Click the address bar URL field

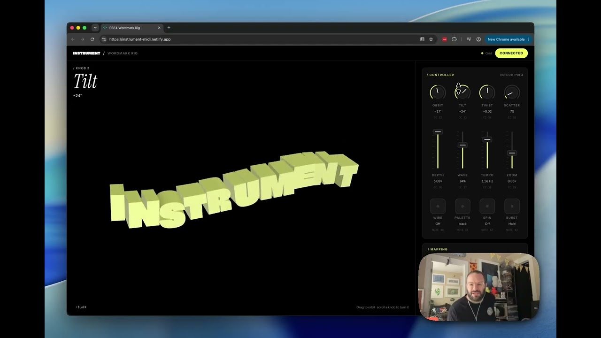268,39
